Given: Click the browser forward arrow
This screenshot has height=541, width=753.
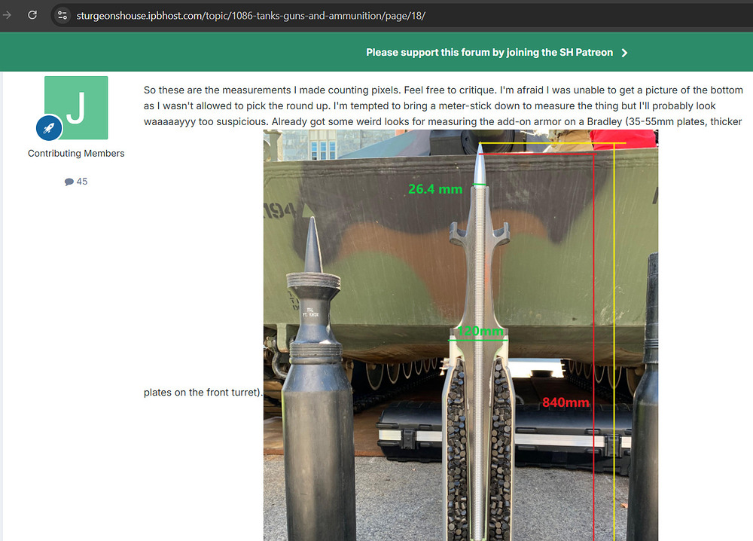Looking at the screenshot, I should [x=7, y=15].
